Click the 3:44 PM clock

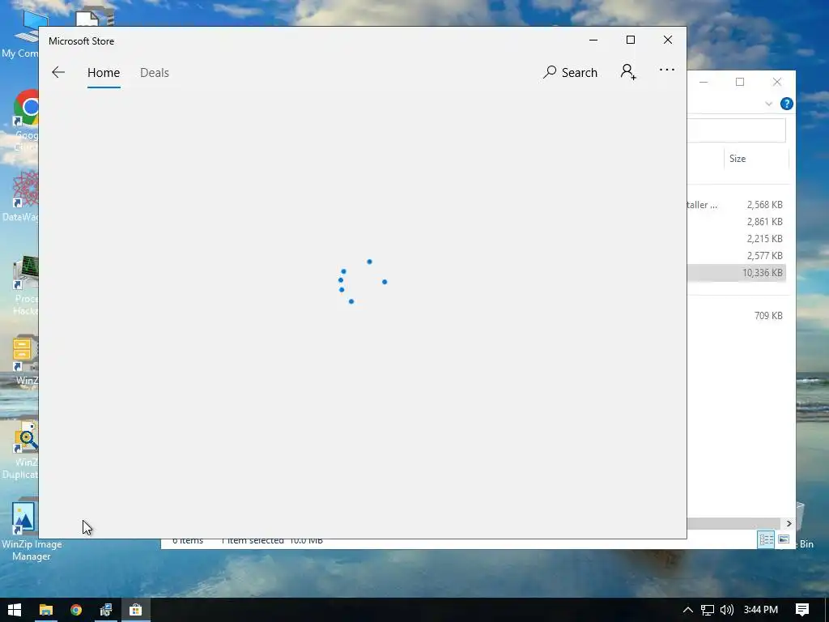761,610
